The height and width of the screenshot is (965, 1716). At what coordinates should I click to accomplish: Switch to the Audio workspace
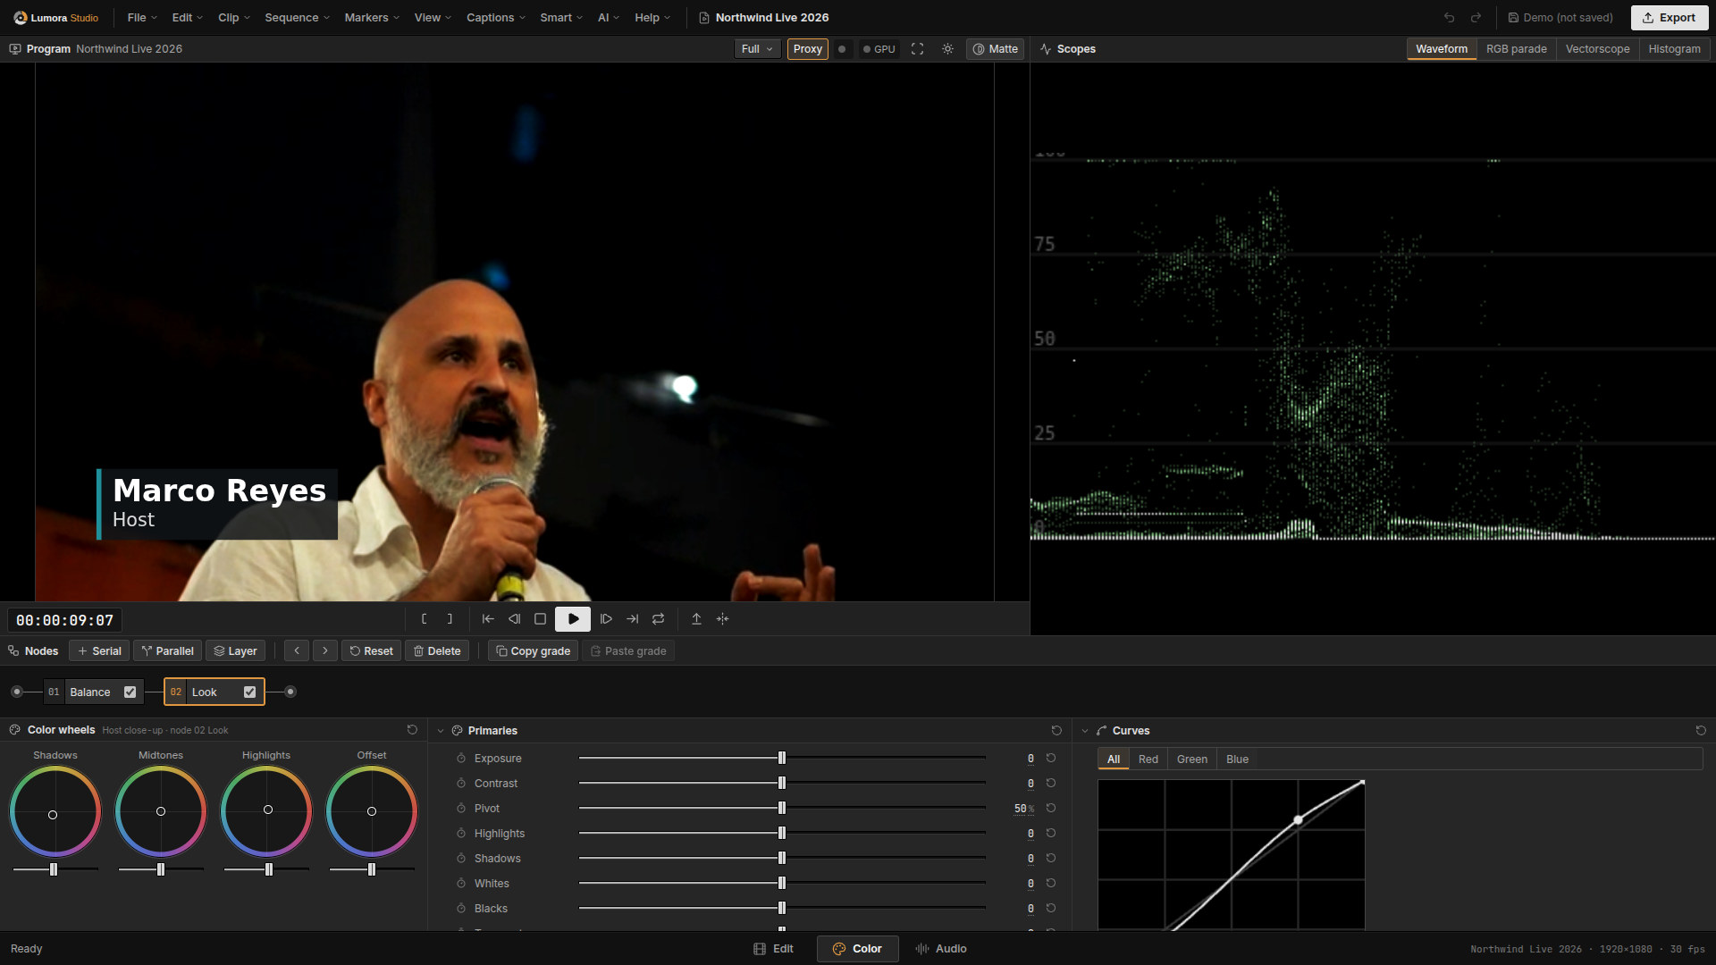pos(941,949)
